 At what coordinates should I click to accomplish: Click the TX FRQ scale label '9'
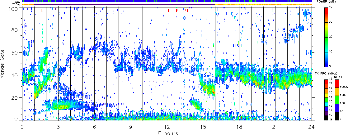(x=331, y=119)
